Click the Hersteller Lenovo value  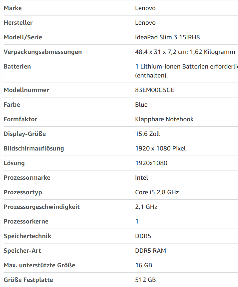click(x=145, y=23)
